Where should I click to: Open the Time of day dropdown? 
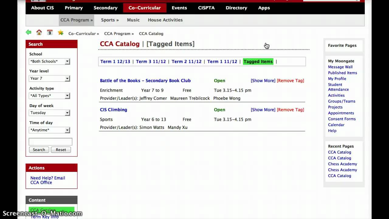point(50,130)
